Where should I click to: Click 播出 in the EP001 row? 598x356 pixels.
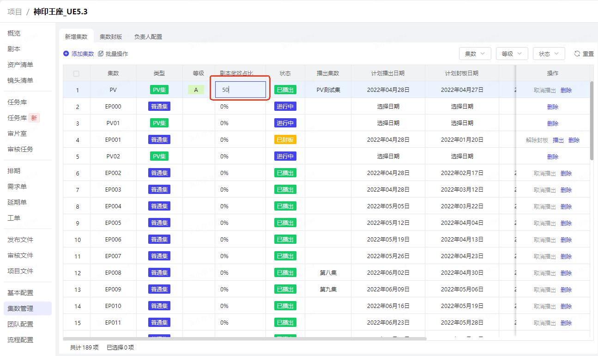pos(558,140)
